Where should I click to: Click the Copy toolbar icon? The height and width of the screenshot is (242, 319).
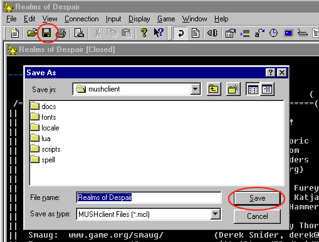(x=112, y=33)
